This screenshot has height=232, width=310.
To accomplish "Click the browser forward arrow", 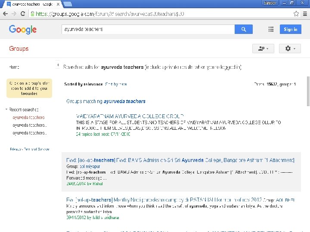I will [14, 14].
